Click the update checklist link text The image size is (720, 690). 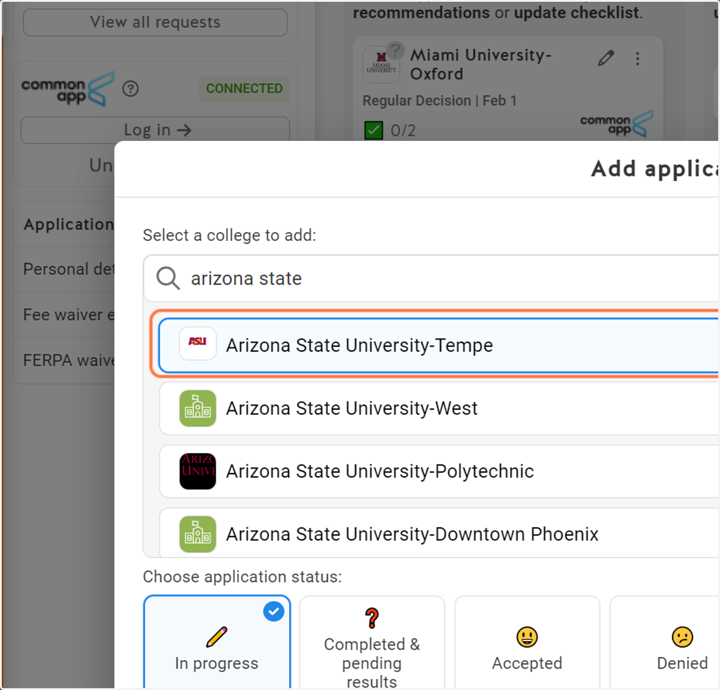pyautogui.click(x=576, y=13)
